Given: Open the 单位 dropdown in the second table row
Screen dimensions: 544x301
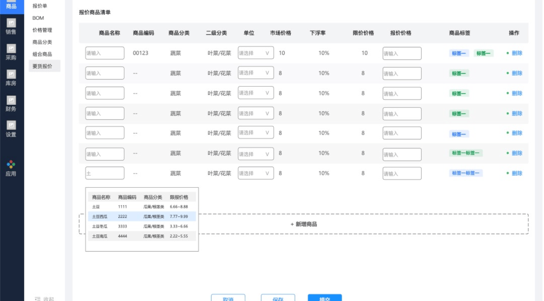Looking at the screenshot, I should (255, 73).
